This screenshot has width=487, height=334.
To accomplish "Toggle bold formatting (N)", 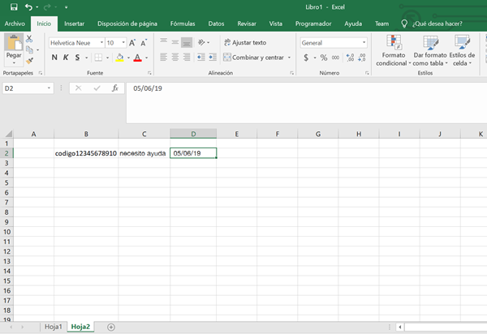I will pos(54,58).
